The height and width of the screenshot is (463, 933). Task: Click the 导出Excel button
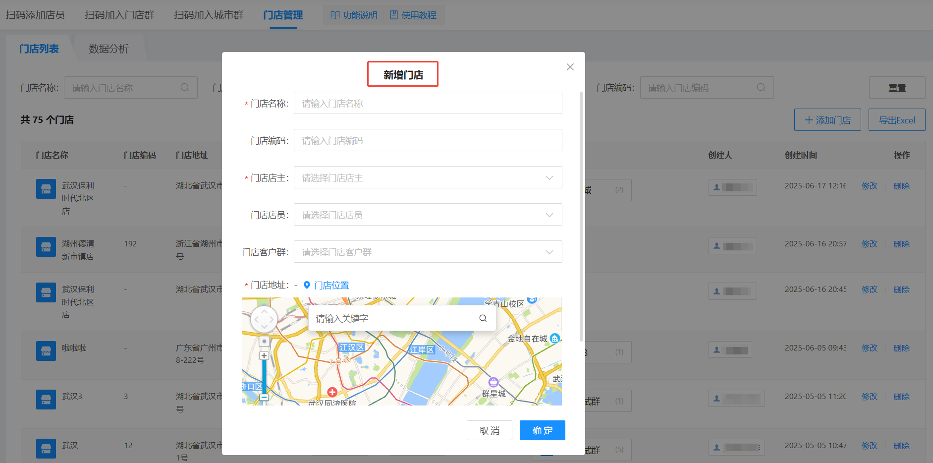(897, 120)
